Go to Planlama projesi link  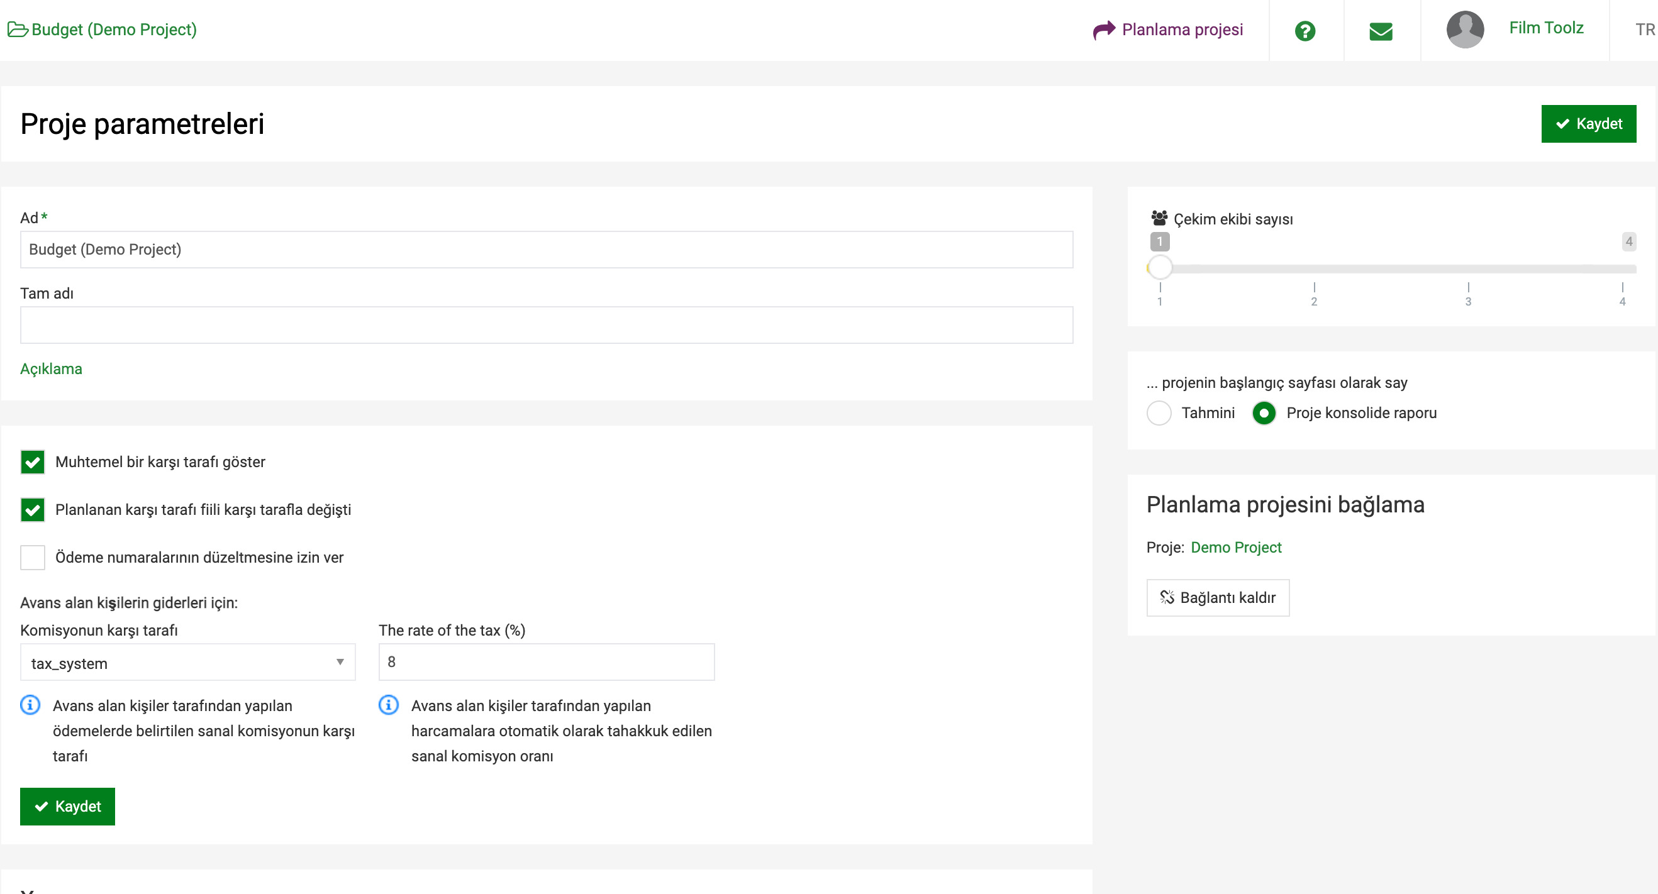(1168, 30)
